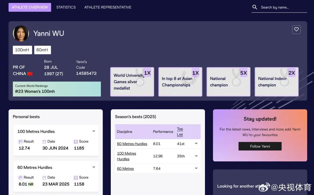Click the Current World Rankings banner
This screenshot has height=195, width=314.
pos(57,89)
